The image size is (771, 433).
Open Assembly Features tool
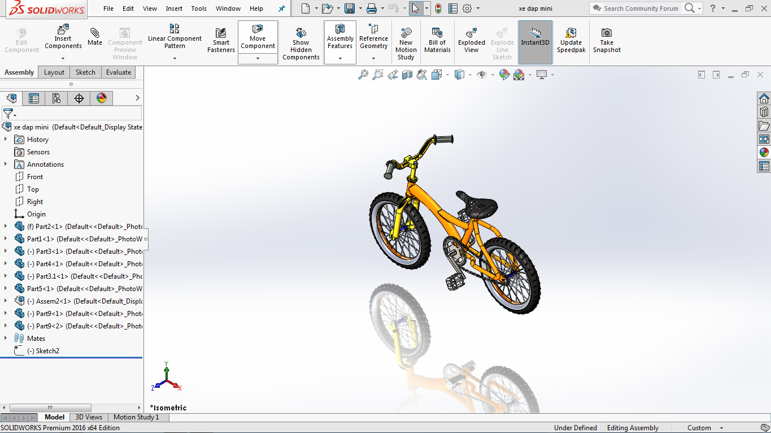point(340,37)
